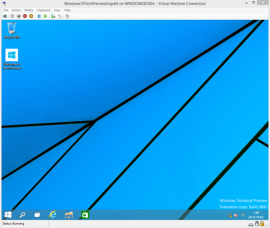The width and height of the screenshot is (270, 228).
Task: Click the green Reset icon
Action: [x=45, y=16]
